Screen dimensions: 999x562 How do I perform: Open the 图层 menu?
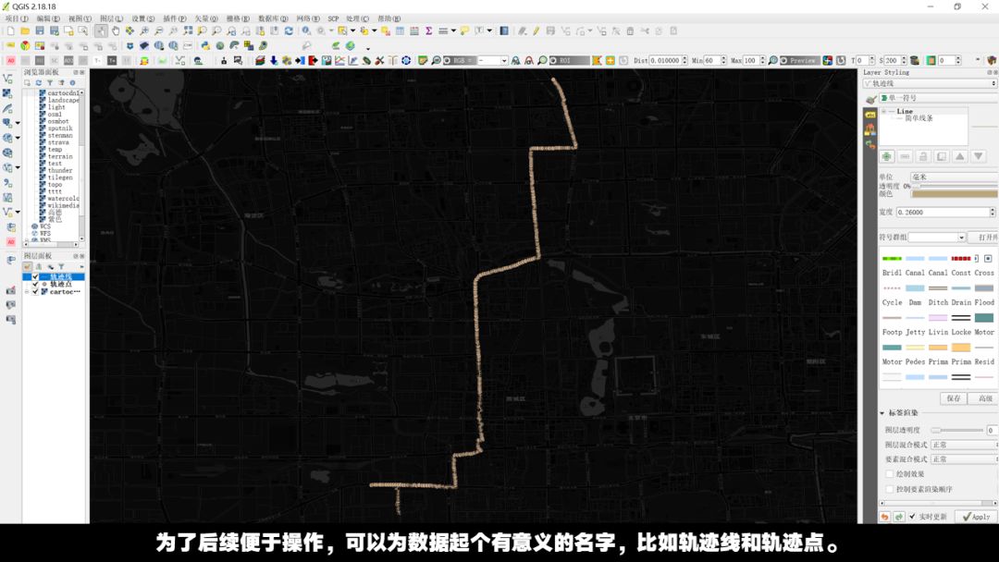coord(112,18)
